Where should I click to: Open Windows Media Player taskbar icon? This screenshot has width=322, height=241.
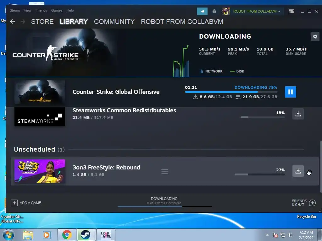[47, 235]
